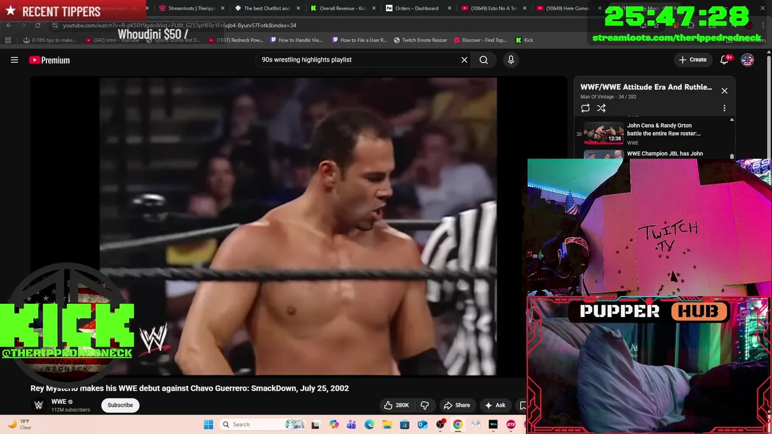Click the browser address bar URL
The image size is (772, 434).
[x=180, y=25]
